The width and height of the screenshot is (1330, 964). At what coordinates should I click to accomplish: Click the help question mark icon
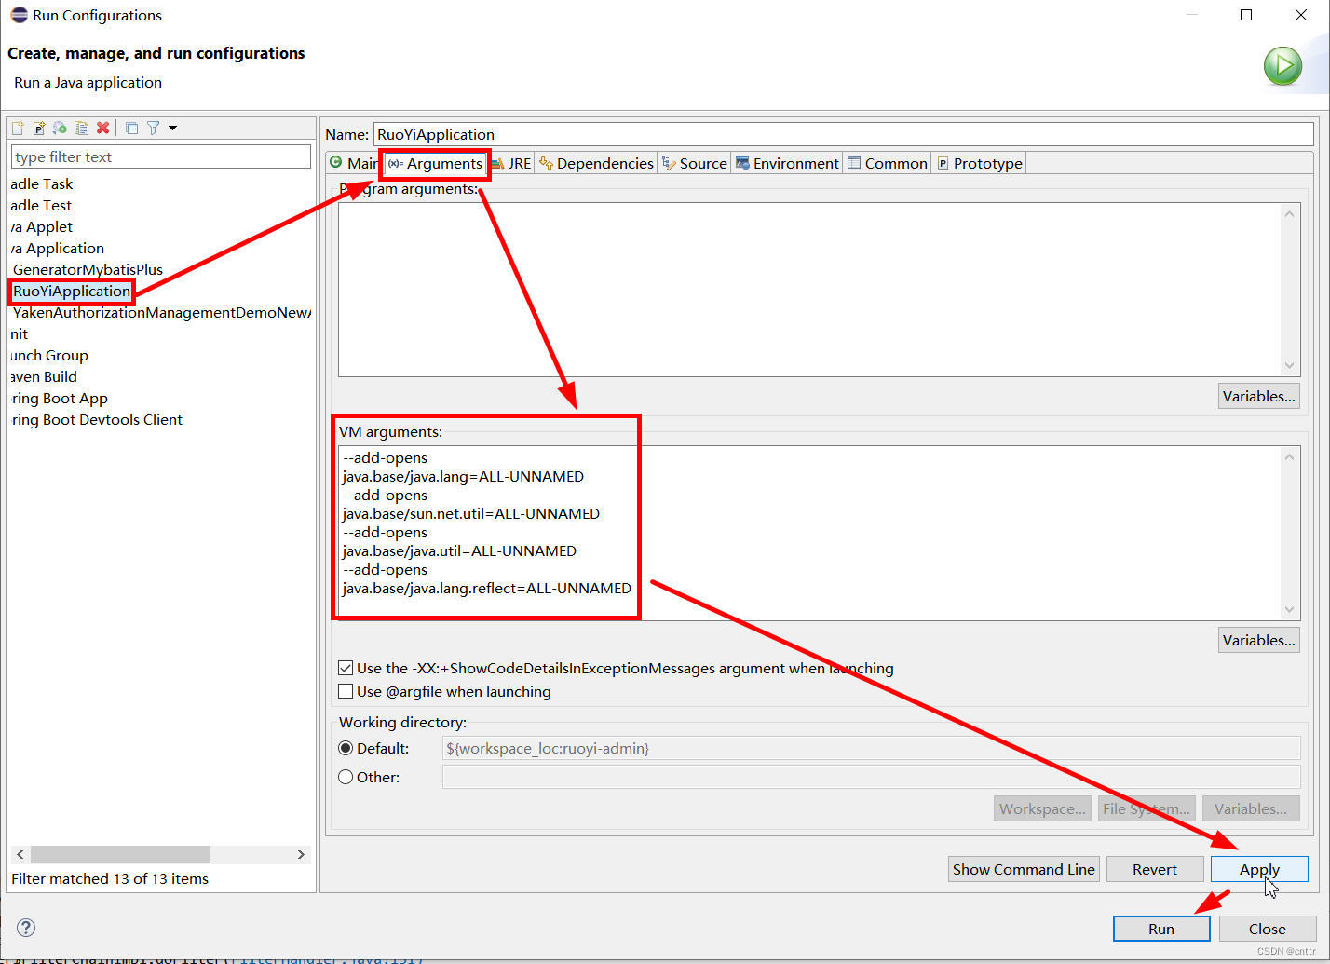[25, 928]
